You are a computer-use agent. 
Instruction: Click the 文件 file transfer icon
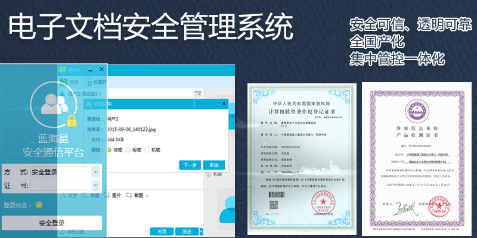62,82
